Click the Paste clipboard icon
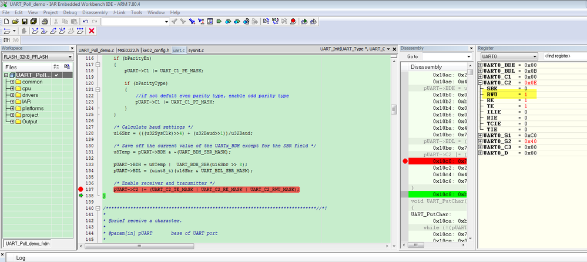Image resolution: width=587 pixels, height=262 pixels. click(x=74, y=21)
